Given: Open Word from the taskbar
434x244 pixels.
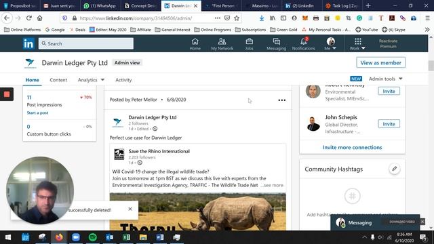Looking at the screenshot, I should coord(160,237).
